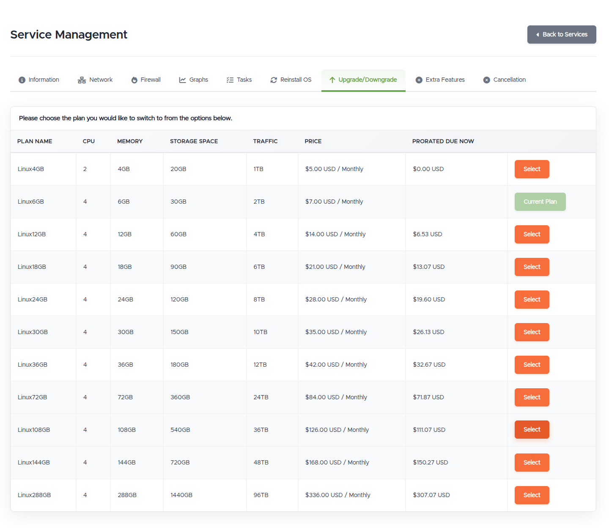
Task: Choose Select for the Linux18GB plan
Action: (532, 267)
